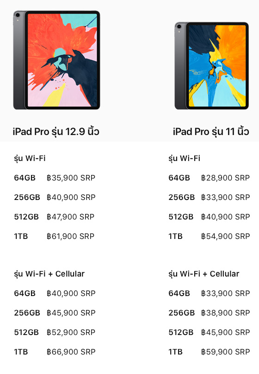
Task: Click the 12.9-inch Wi-Fi 64GB ฿35,900 price
Action: [x=71, y=178]
